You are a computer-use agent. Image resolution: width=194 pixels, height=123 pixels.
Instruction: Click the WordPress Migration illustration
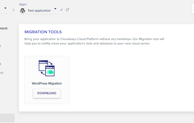coord(47,68)
